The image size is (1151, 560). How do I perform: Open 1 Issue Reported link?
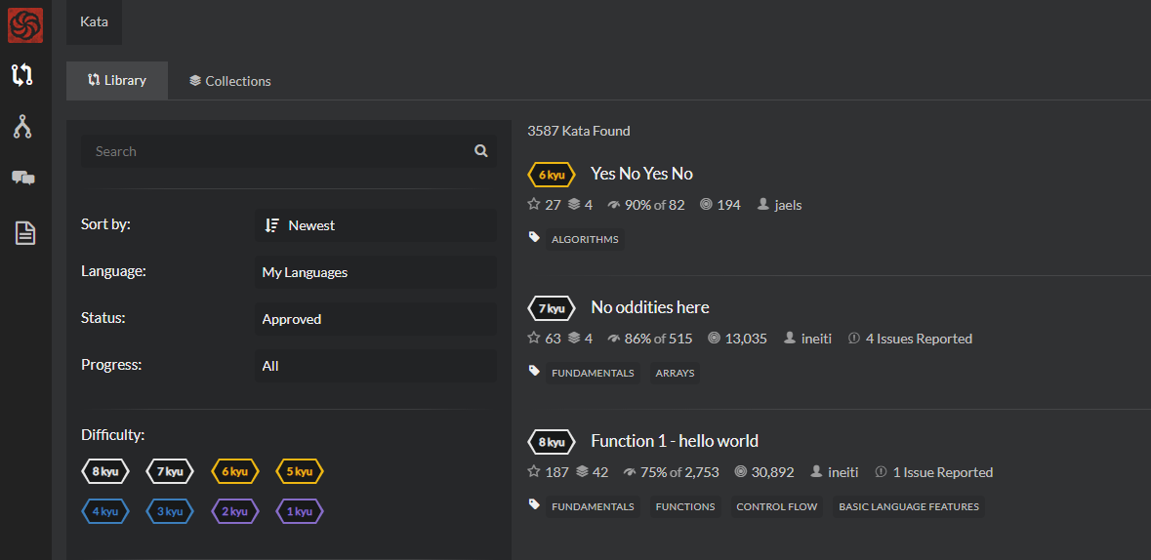pos(943,472)
